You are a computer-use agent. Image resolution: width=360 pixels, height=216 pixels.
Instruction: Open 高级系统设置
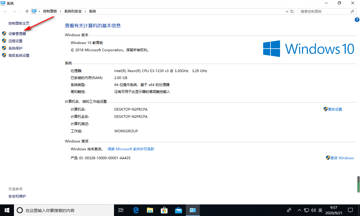(17, 55)
